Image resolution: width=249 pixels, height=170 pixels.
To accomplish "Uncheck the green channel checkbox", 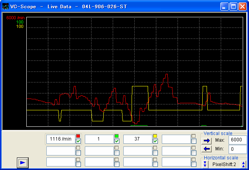I will (117, 141).
